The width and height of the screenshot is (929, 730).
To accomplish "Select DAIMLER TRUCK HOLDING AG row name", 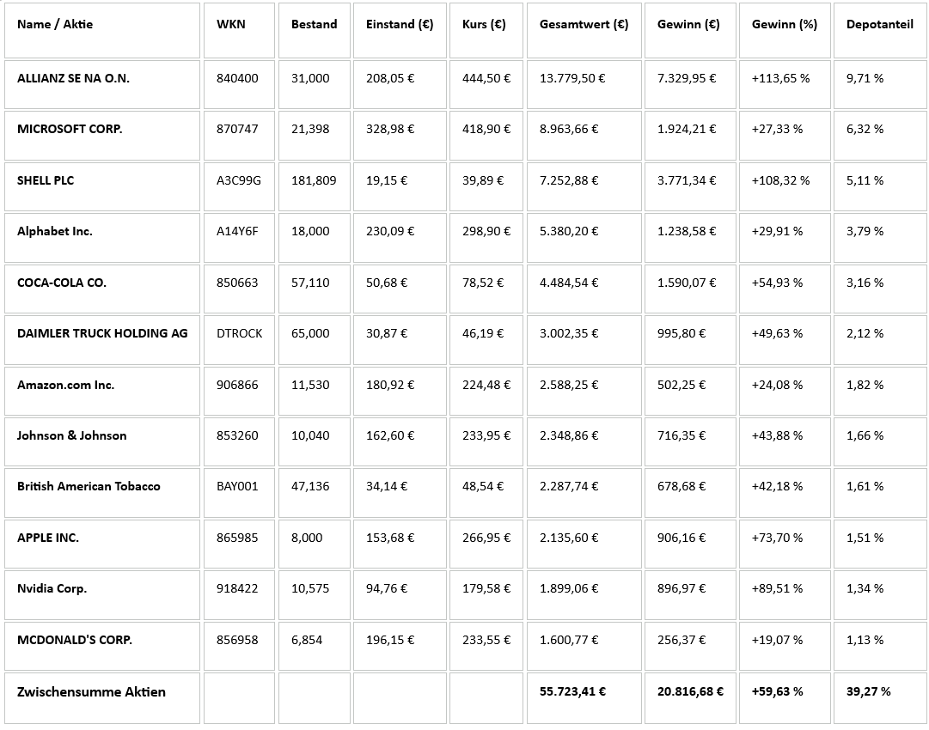I will pos(102,333).
